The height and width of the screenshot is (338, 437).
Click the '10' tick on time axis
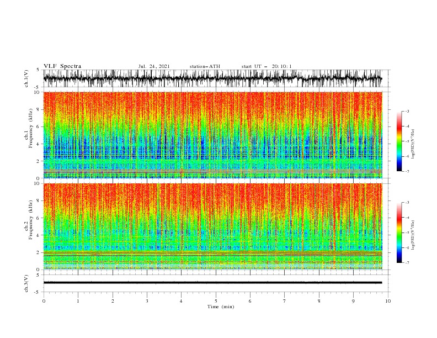388,301
